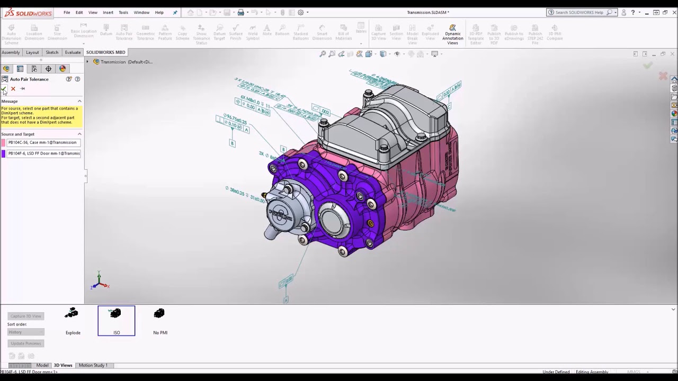Image resolution: width=678 pixels, height=381 pixels.
Task: Open the Auto Pair Tolerance help icon
Action: [x=69, y=79]
